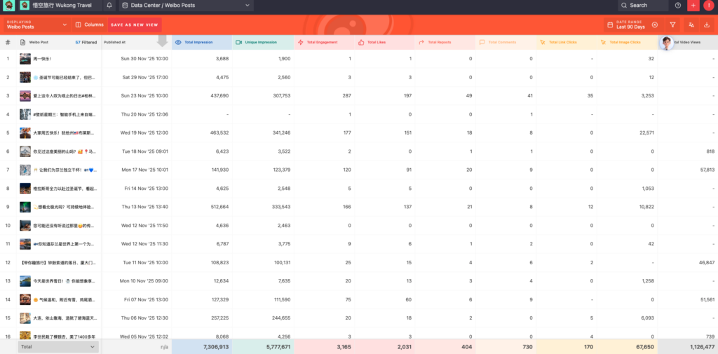Screen dimensions: 718x354
Task: Click the Search field in top bar
Action: tap(642, 5)
